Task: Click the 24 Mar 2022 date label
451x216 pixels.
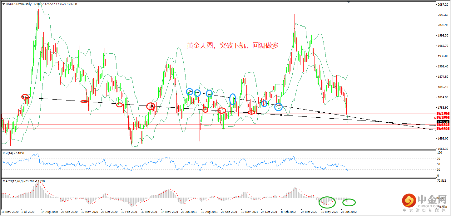Action: 309,212
